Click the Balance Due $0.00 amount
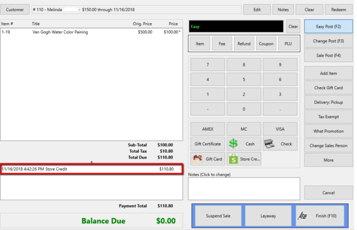 166,221
